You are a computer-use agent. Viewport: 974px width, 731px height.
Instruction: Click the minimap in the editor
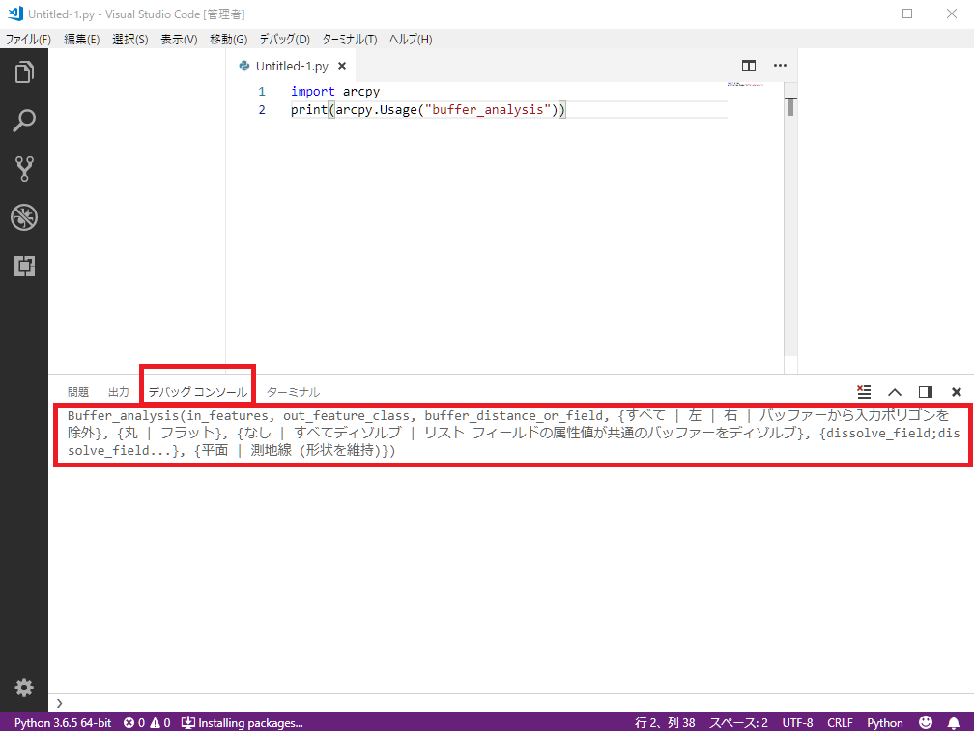[x=745, y=84]
